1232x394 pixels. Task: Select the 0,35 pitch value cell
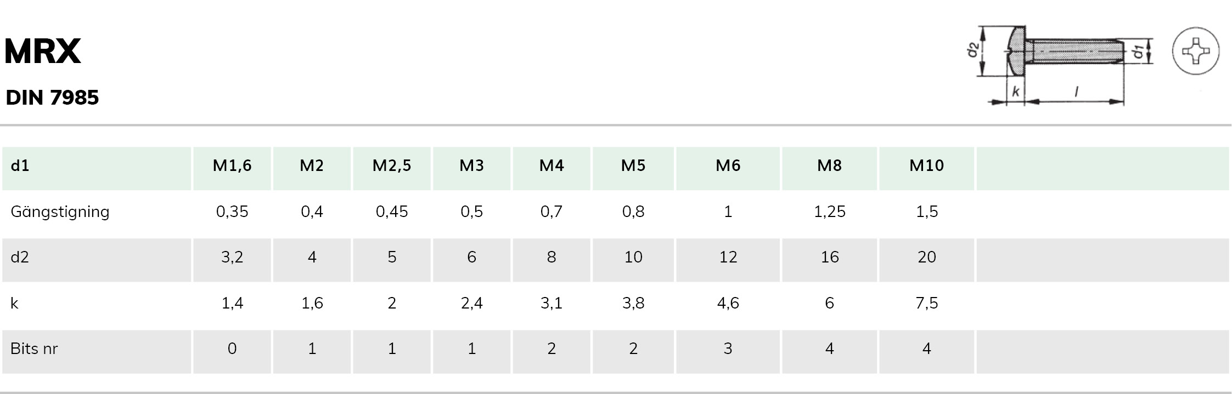(232, 212)
